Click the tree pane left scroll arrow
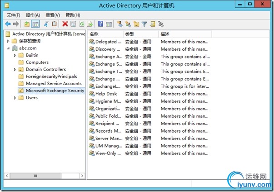274x192 pixels. click(x=7, y=176)
